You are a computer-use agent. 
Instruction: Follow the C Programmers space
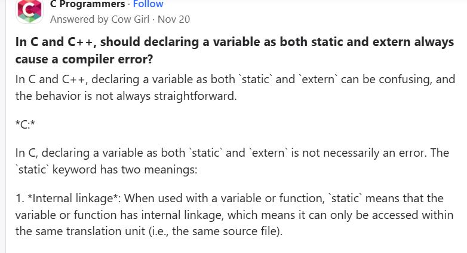(x=148, y=4)
